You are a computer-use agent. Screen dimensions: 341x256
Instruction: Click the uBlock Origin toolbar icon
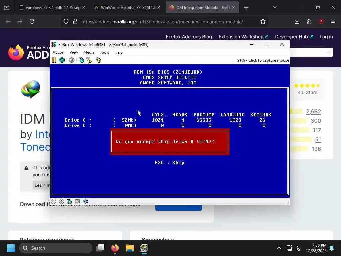coord(321,21)
